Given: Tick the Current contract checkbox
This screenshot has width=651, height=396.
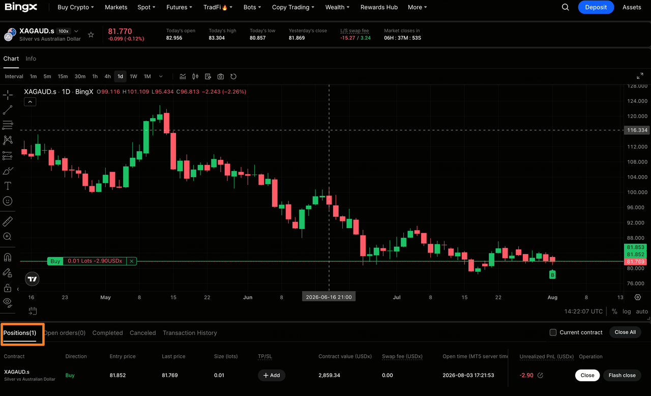Looking at the screenshot, I should coord(553,332).
